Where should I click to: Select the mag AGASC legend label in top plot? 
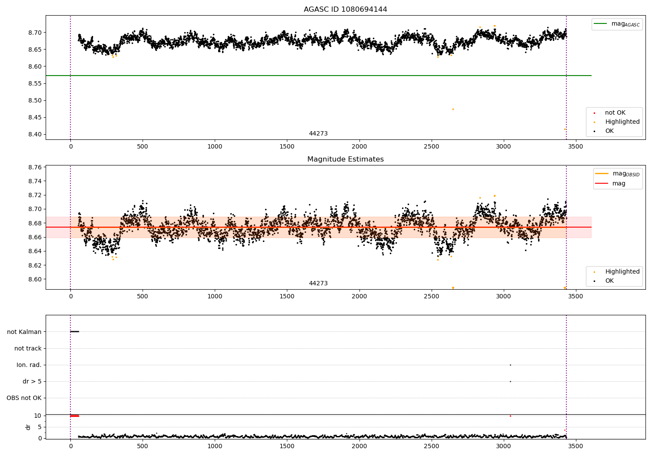click(625, 24)
